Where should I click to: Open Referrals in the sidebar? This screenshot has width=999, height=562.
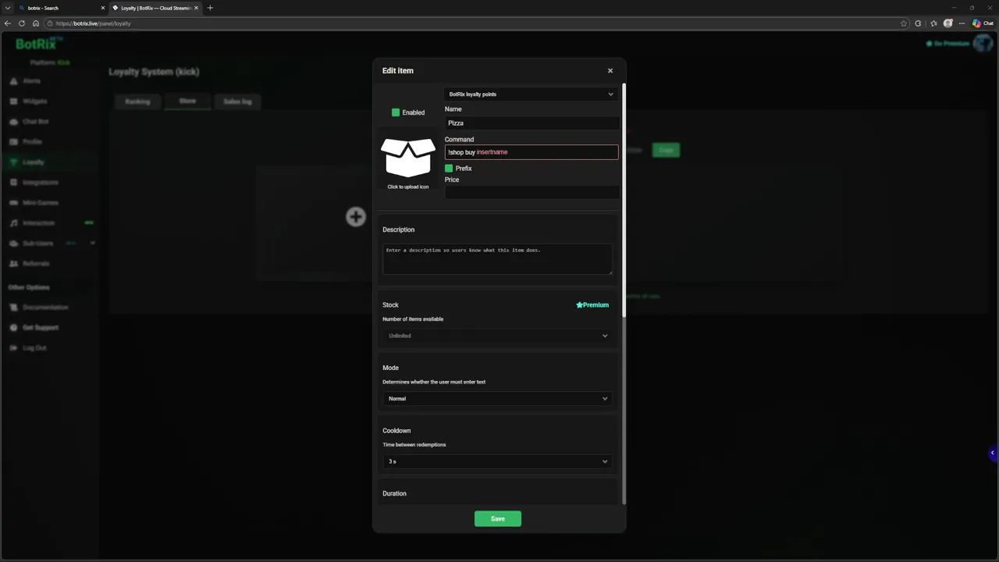(36, 264)
